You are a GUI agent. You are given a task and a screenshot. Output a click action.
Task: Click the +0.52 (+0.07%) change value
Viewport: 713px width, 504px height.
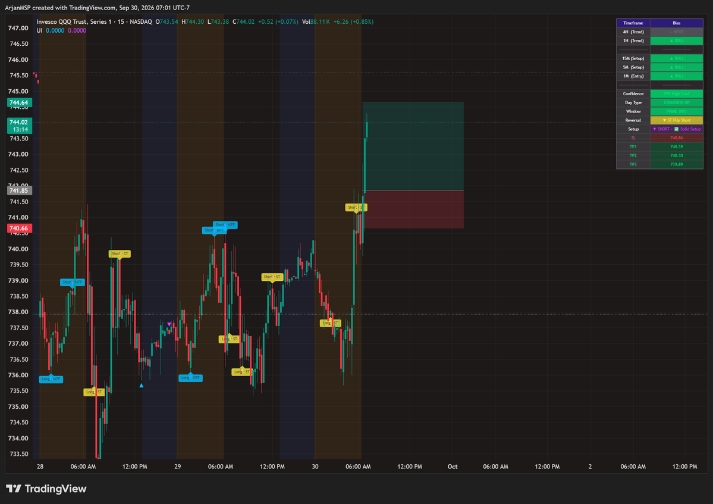[278, 22]
